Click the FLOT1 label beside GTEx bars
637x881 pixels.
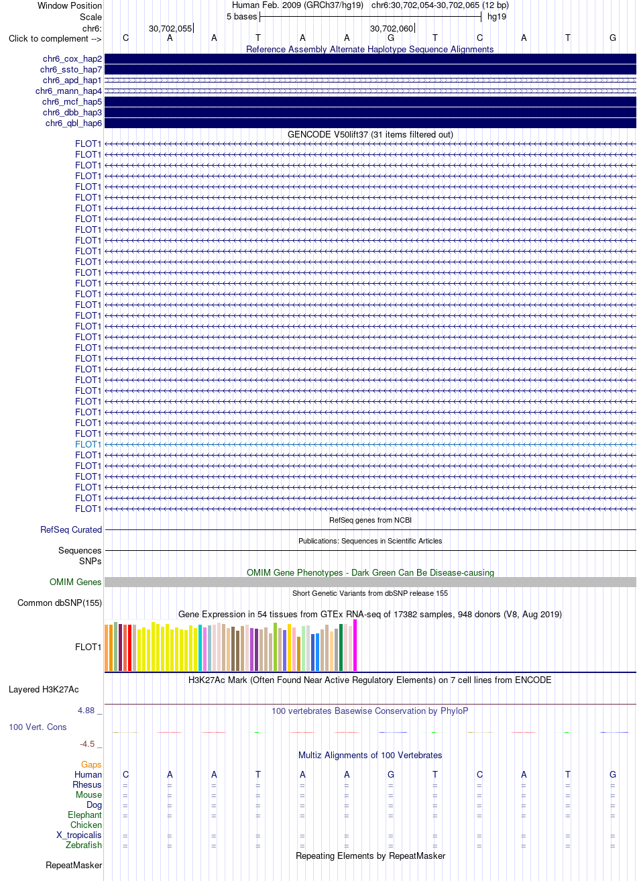pos(89,647)
